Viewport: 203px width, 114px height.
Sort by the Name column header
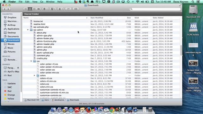(x=56, y=18)
